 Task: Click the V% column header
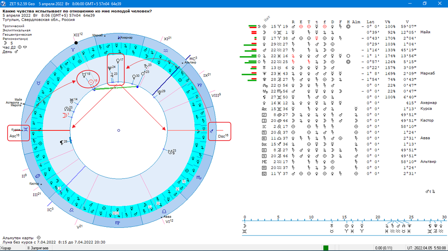(387, 22)
